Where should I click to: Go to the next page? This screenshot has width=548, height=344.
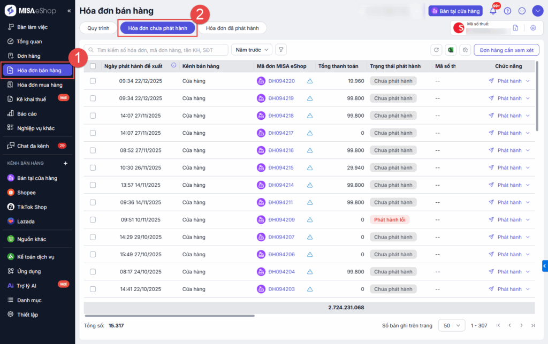point(521,325)
